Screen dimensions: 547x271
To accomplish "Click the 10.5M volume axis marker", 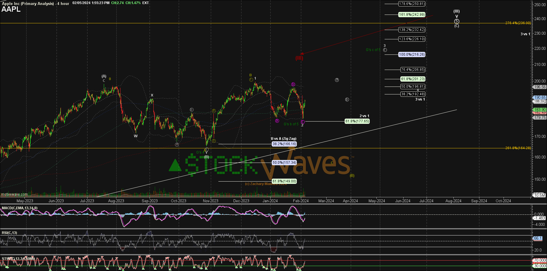I will click(x=539, y=195).
